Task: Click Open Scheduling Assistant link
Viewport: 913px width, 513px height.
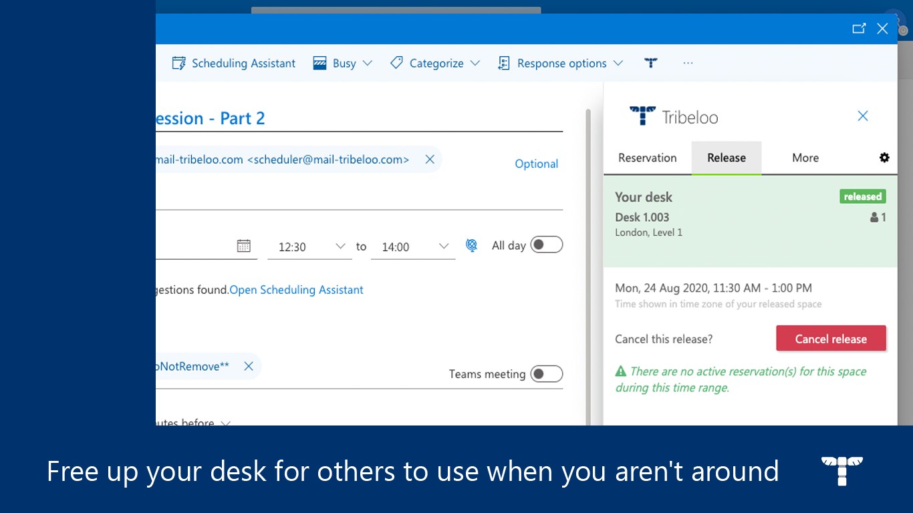Action: [x=296, y=290]
